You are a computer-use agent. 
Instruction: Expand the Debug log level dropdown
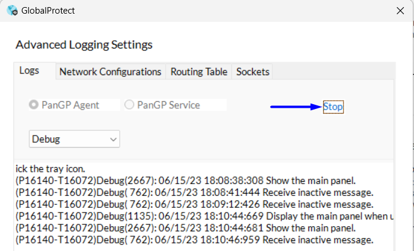point(75,139)
